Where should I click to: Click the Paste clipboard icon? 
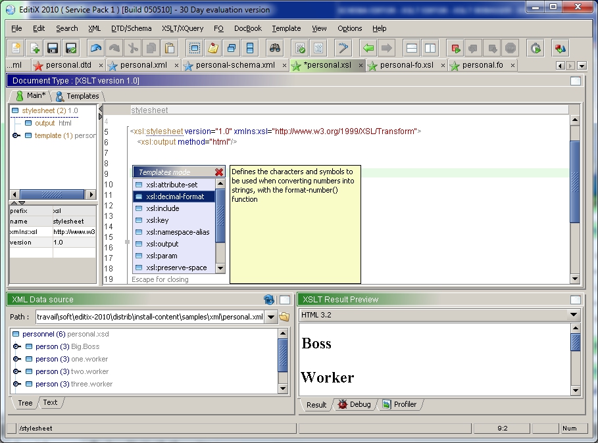(x=169, y=48)
